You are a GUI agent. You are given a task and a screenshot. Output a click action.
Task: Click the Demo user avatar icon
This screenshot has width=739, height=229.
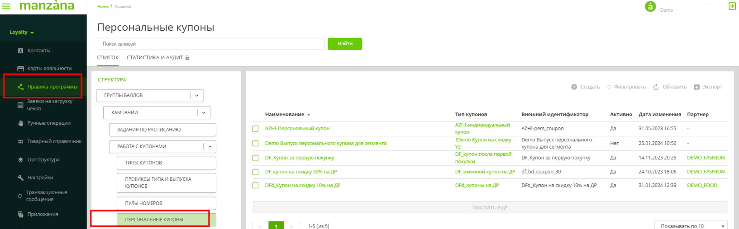pyautogui.click(x=650, y=6)
